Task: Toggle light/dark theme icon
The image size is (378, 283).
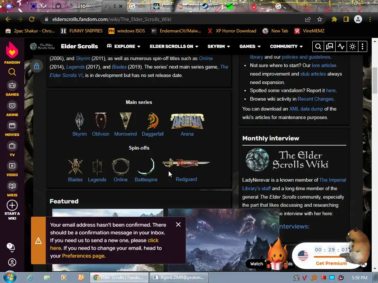Action: (x=353, y=46)
